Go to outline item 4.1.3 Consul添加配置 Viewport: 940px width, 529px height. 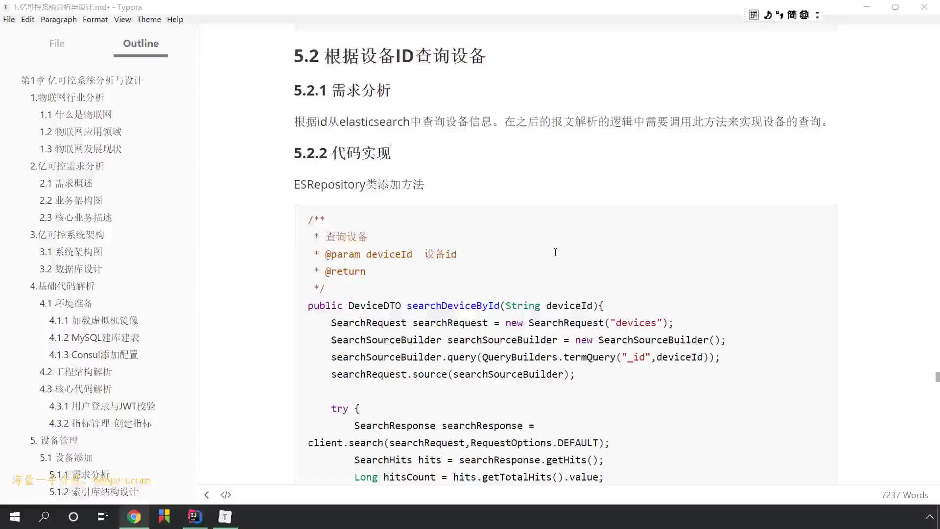pyautogui.click(x=94, y=355)
